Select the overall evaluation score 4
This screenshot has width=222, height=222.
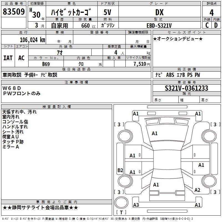click(212, 12)
